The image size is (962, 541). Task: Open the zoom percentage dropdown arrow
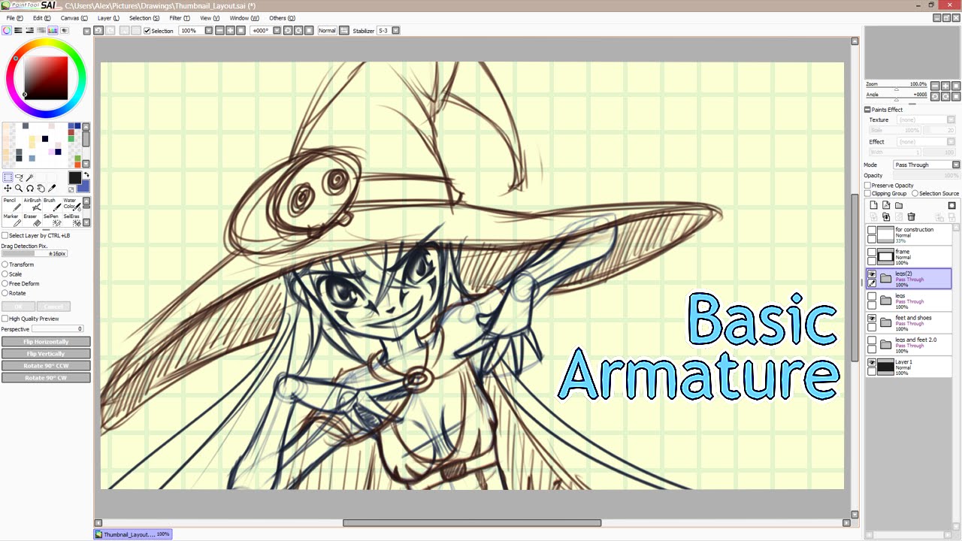(209, 31)
